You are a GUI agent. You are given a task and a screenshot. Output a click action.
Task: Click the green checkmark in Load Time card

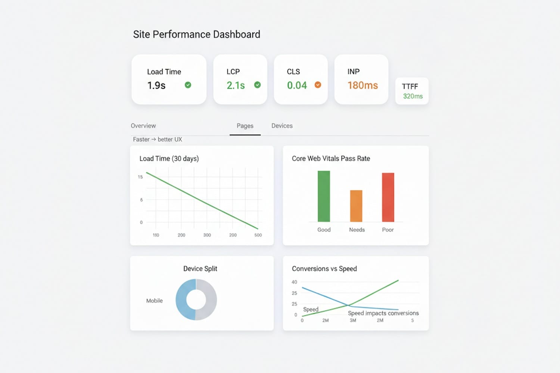[188, 85]
